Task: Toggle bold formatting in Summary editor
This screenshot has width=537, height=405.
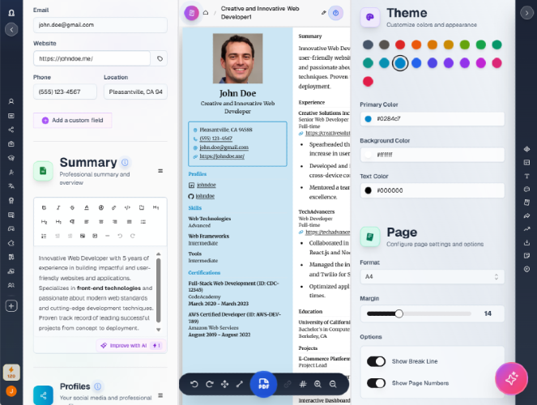Action: pyautogui.click(x=44, y=207)
